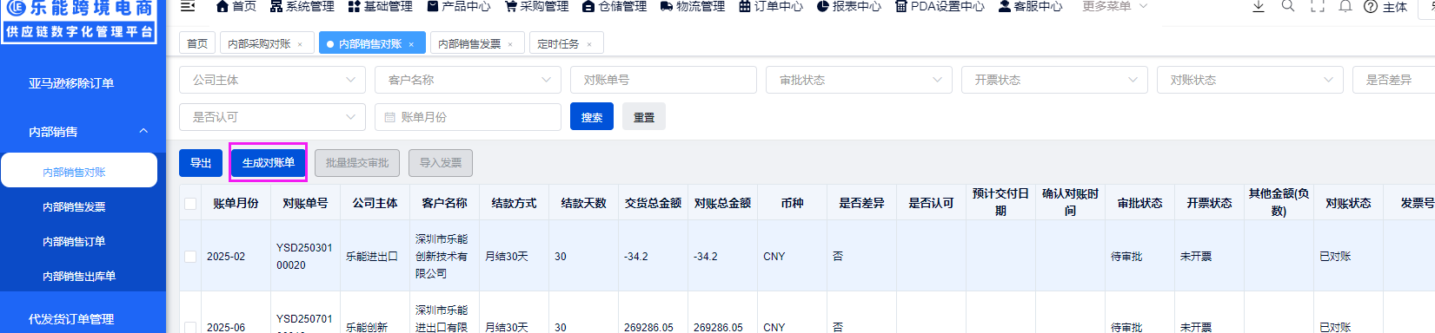Open the 开票状态 dropdown filter
This screenshot has width=1435, height=333.
(1054, 80)
